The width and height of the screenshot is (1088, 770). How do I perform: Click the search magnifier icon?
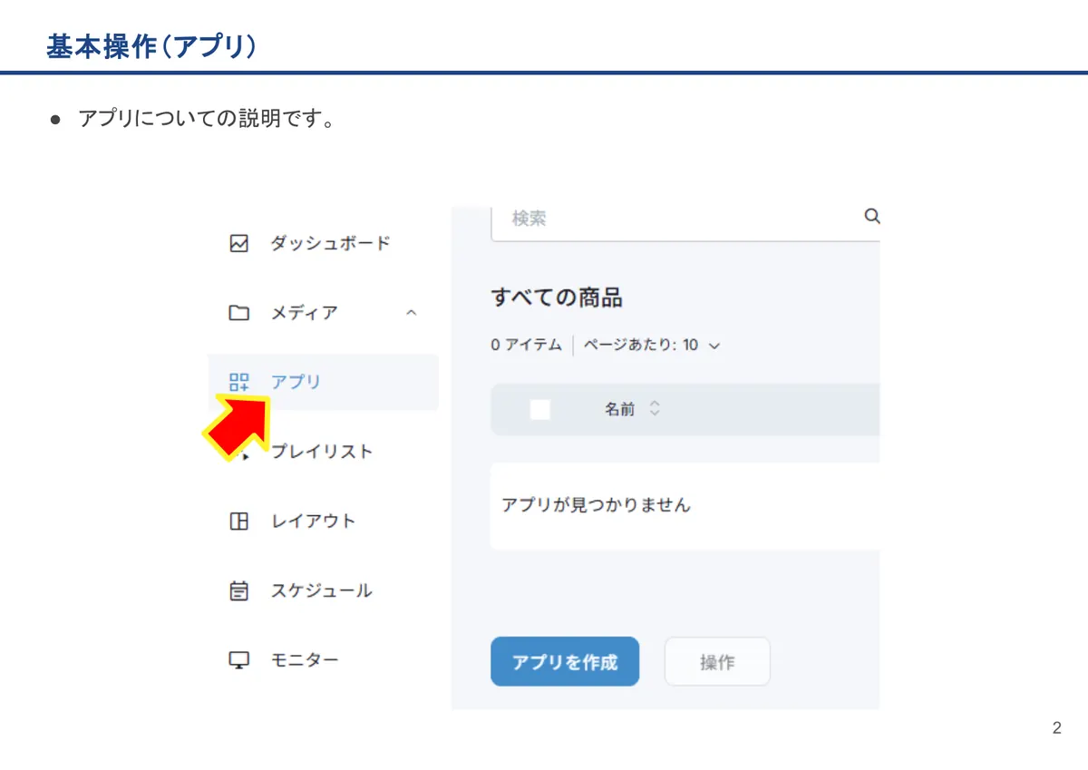871,217
